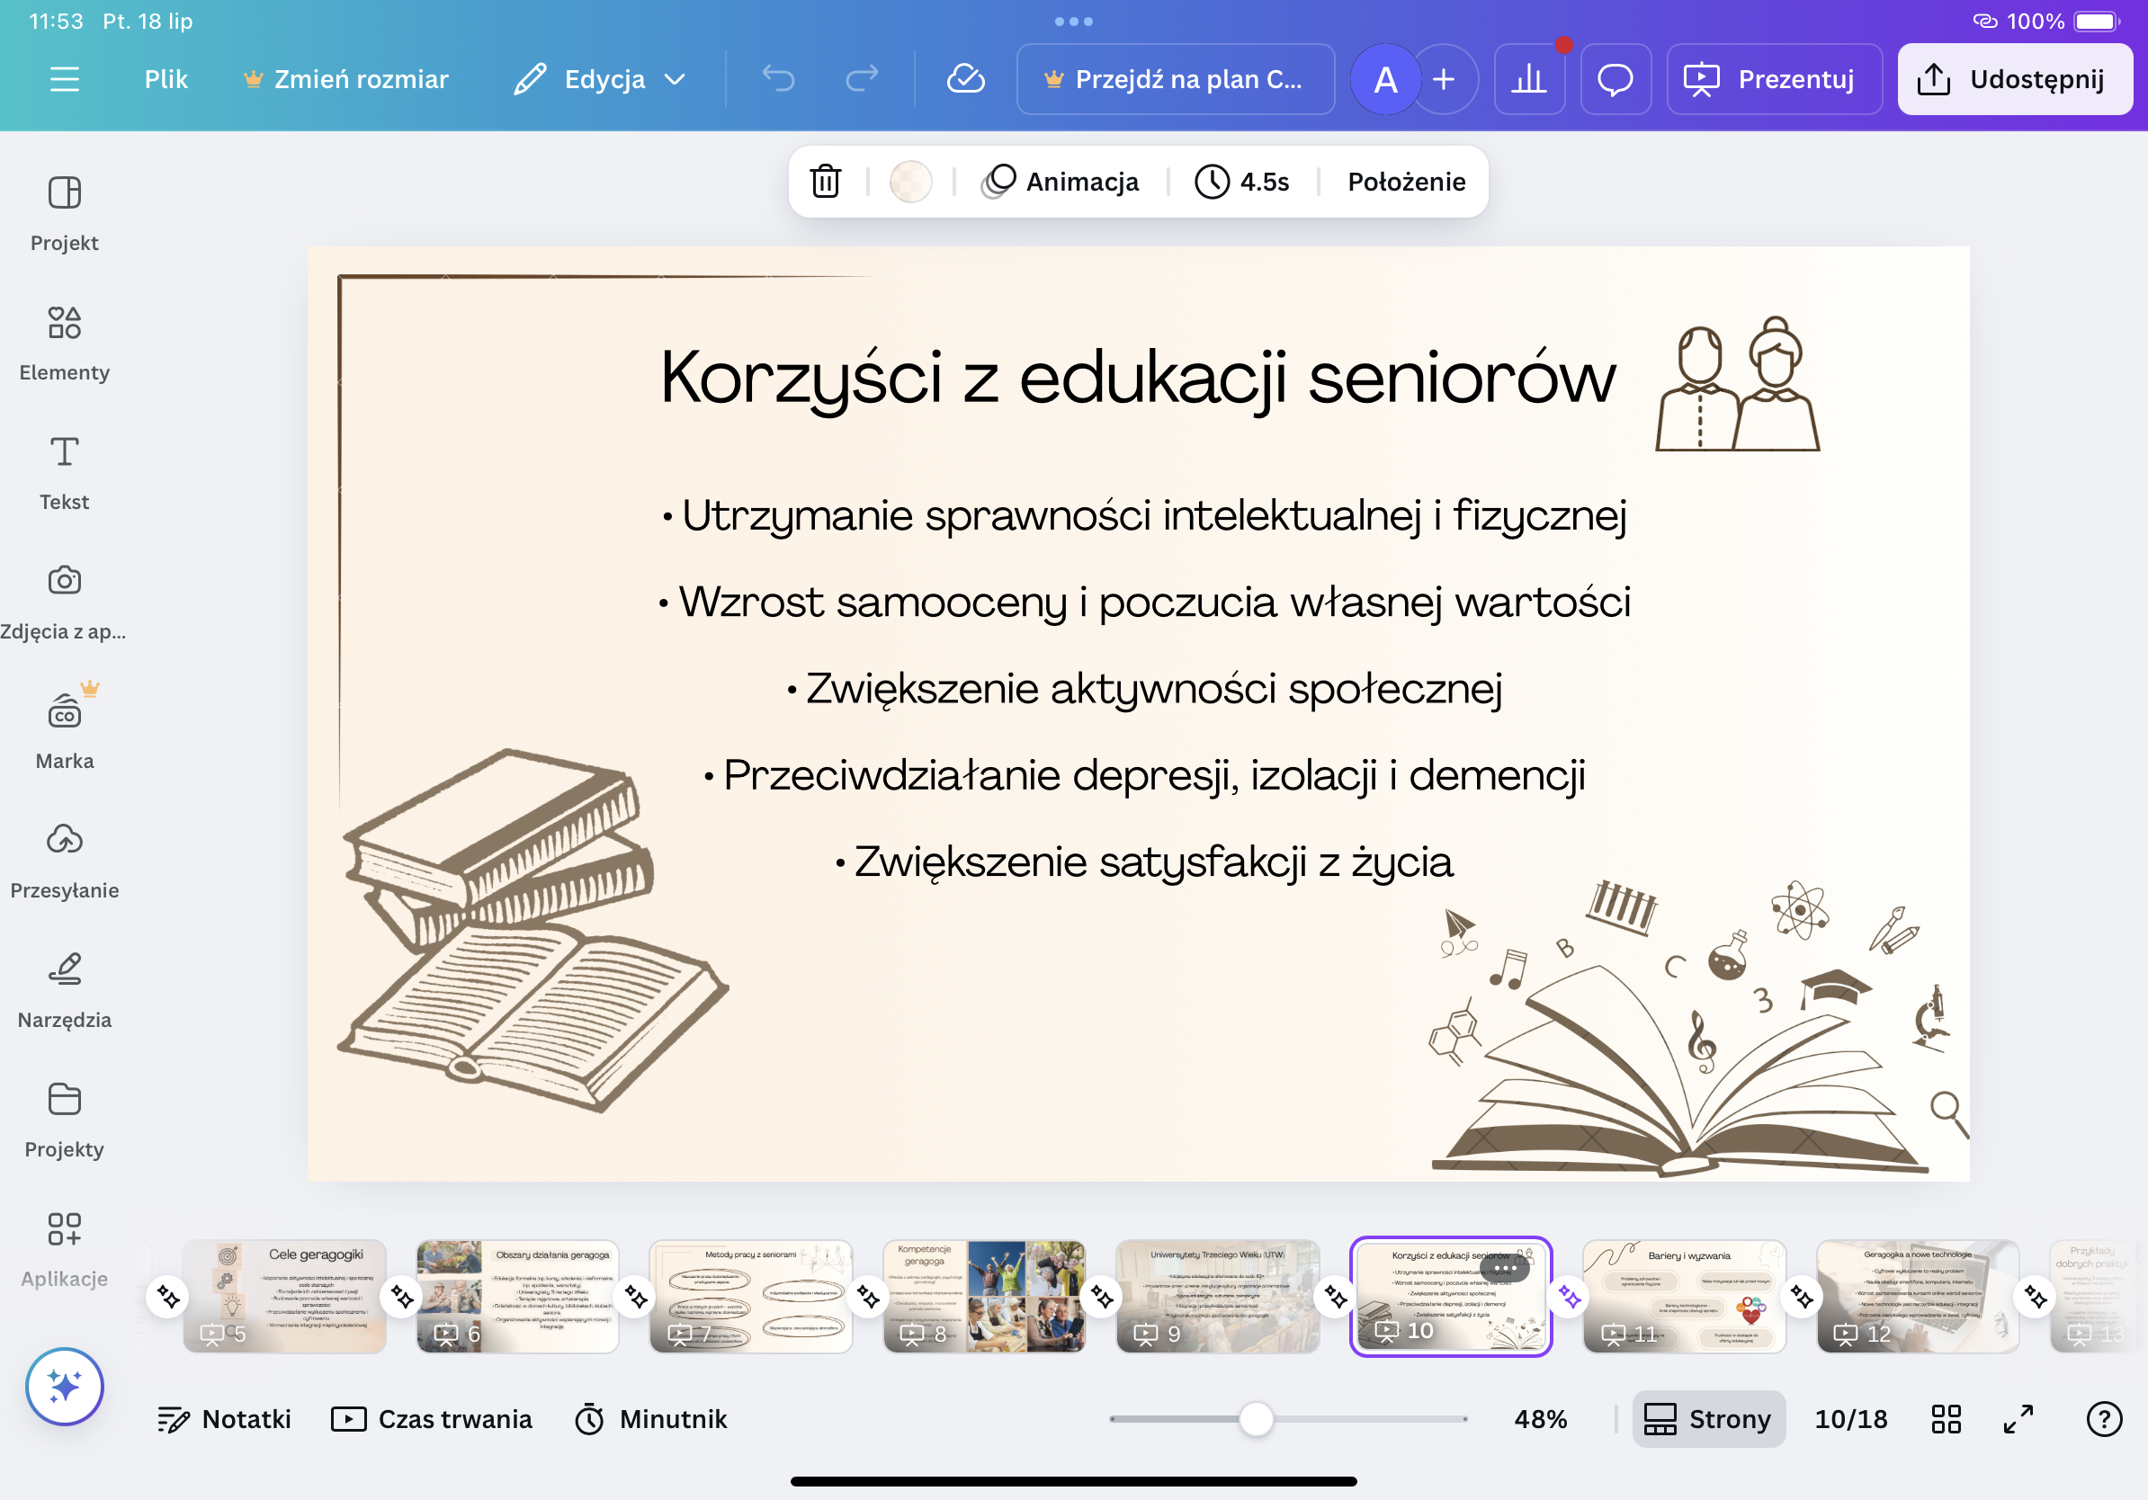Open page 6 Obszary działania thumbnail

click(517, 1296)
